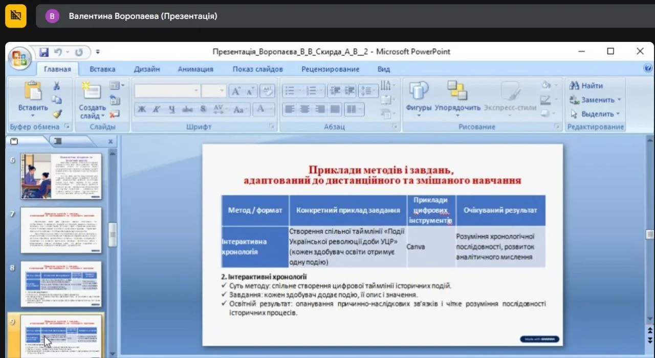Click the slide panel vertical scrollbar thumb
The image size is (655, 358).
pyautogui.click(x=113, y=235)
